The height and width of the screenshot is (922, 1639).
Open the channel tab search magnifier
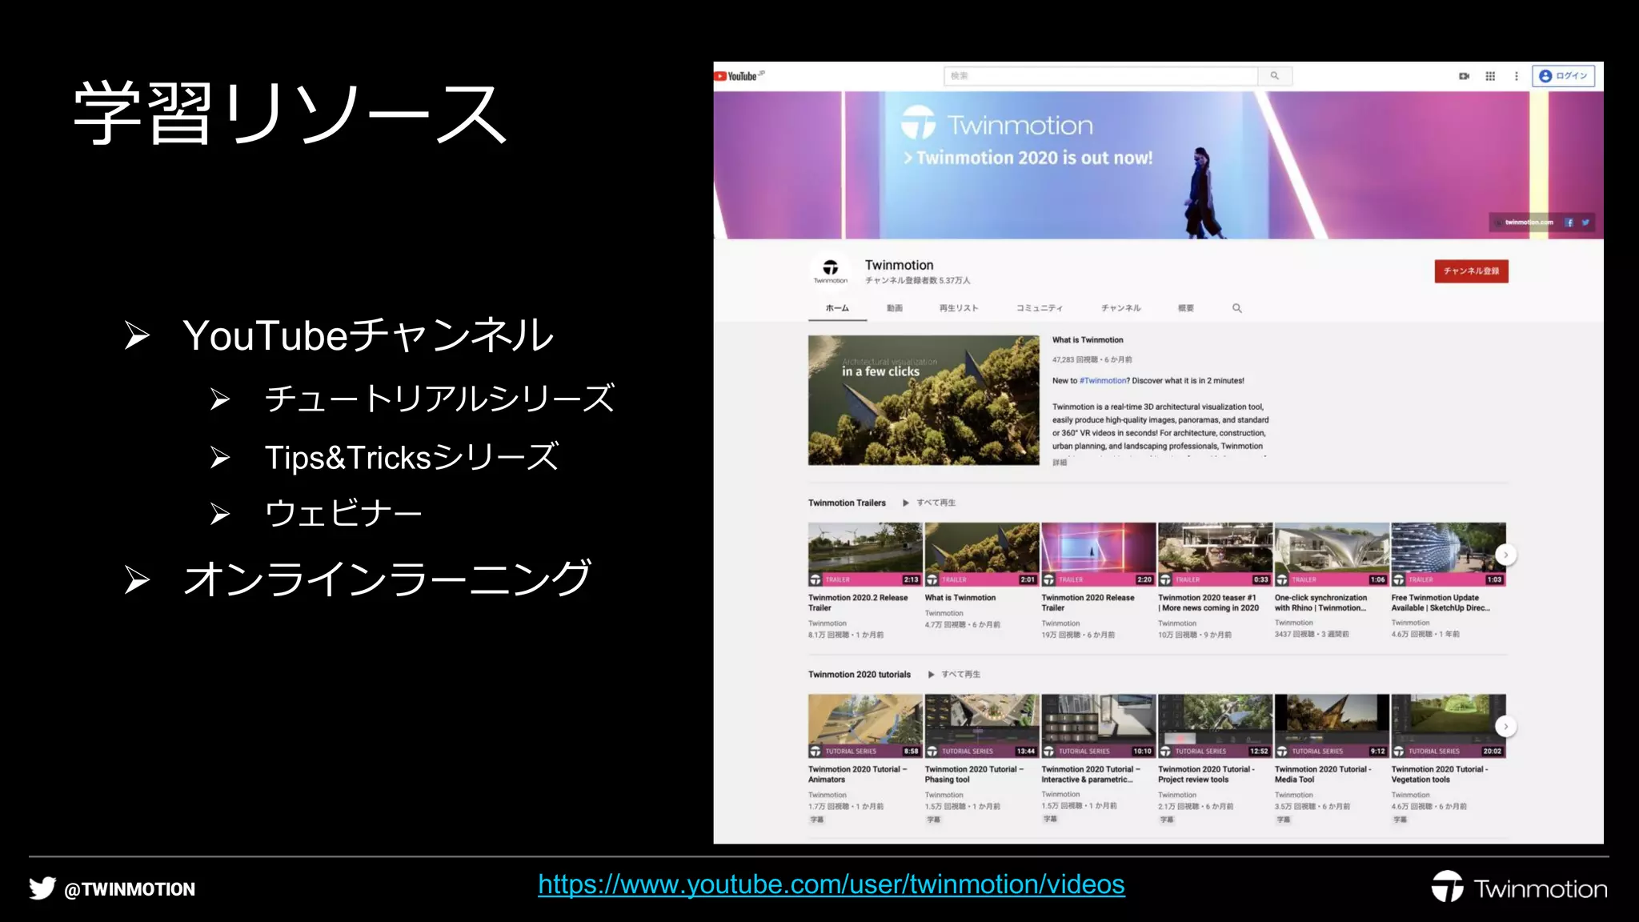tap(1237, 308)
